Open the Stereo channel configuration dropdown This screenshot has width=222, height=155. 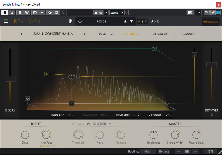coord(116,12)
